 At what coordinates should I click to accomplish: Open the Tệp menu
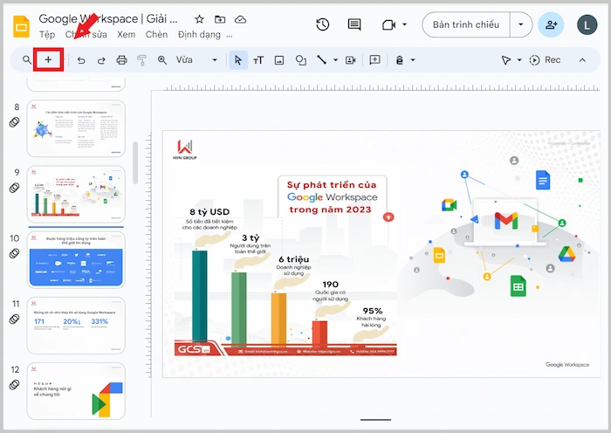click(x=47, y=35)
